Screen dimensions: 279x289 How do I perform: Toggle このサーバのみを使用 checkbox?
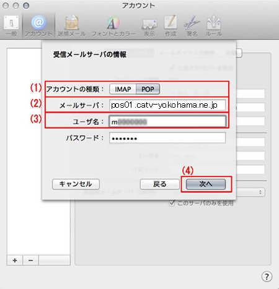[x=172, y=203]
